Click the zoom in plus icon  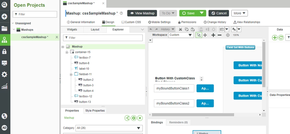(213, 35)
